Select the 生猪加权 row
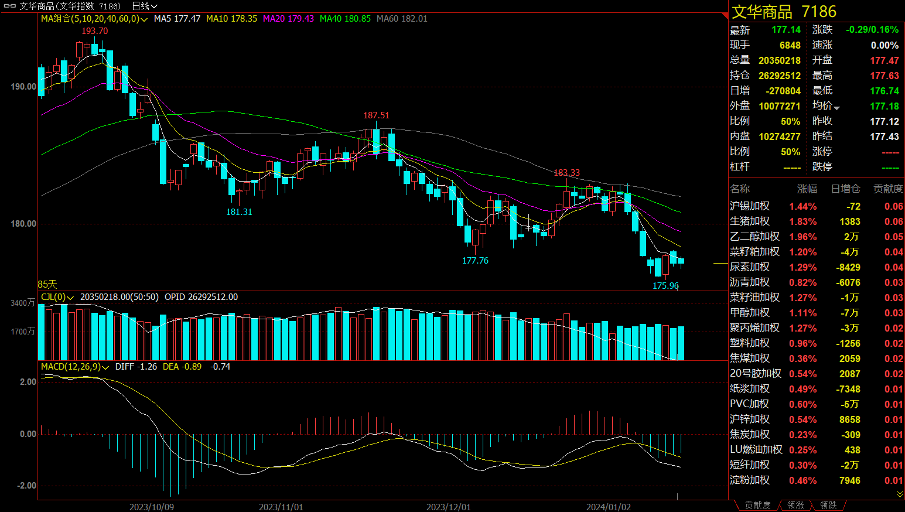Image resolution: width=905 pixels, height=512 pixels. [x=817, y=221]
